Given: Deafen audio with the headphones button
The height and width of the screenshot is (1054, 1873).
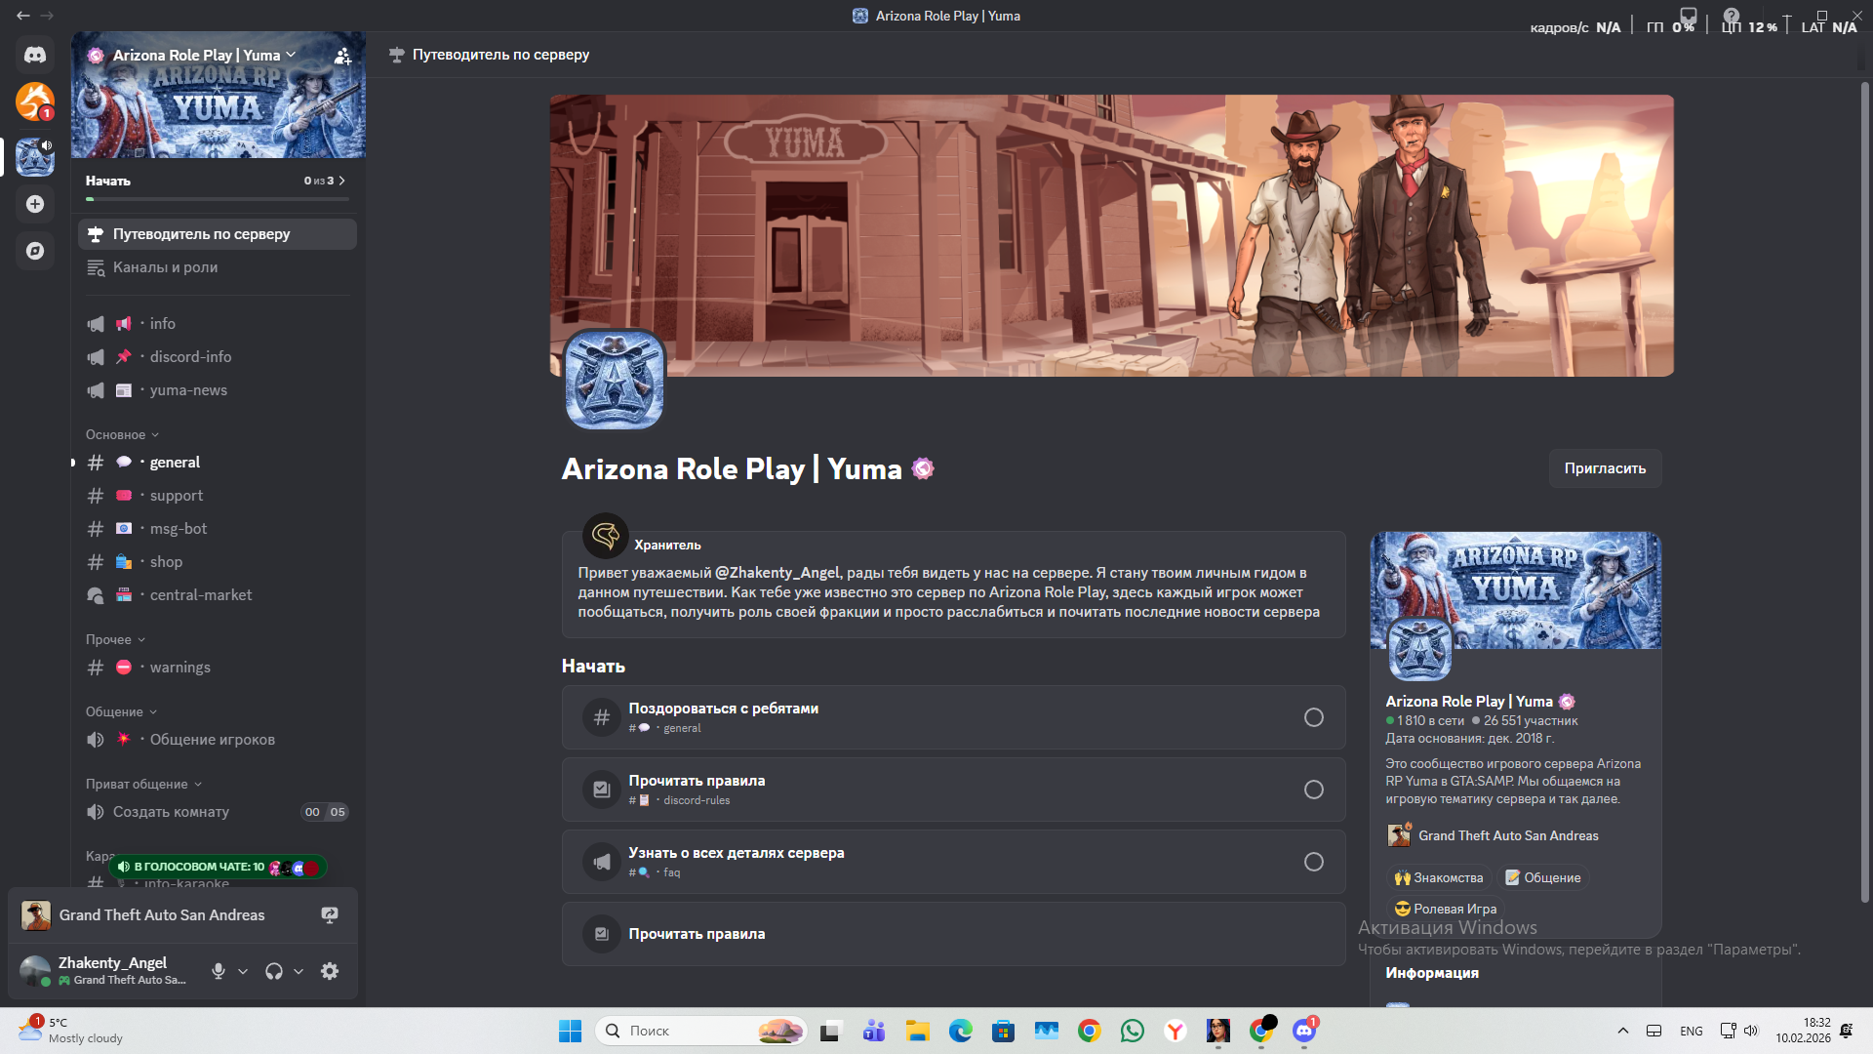Looking at the screenshot, I should click(274, 971).
